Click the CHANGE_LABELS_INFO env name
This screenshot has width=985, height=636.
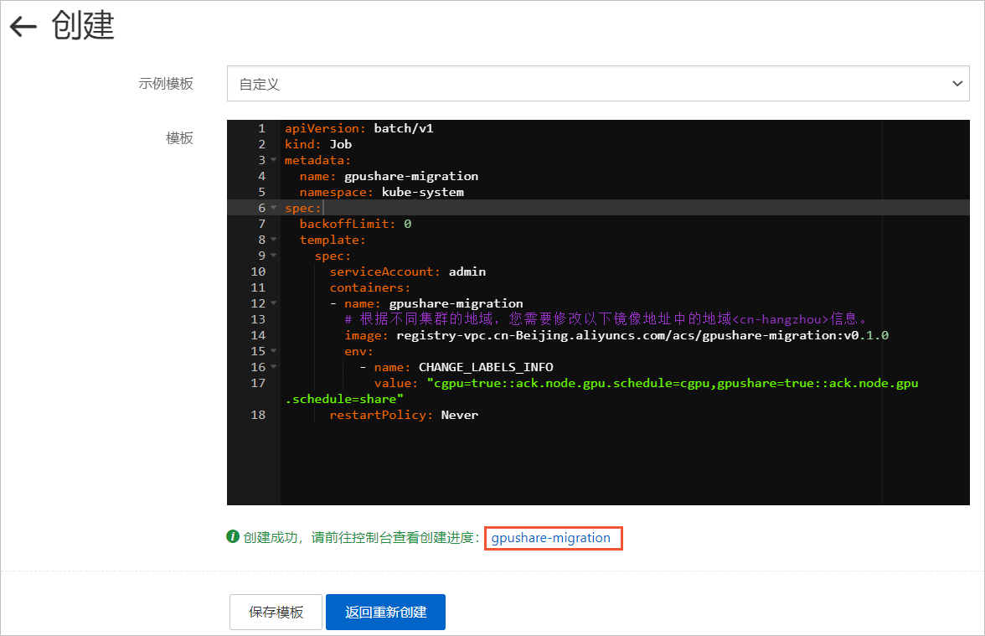tap(486, 368)
